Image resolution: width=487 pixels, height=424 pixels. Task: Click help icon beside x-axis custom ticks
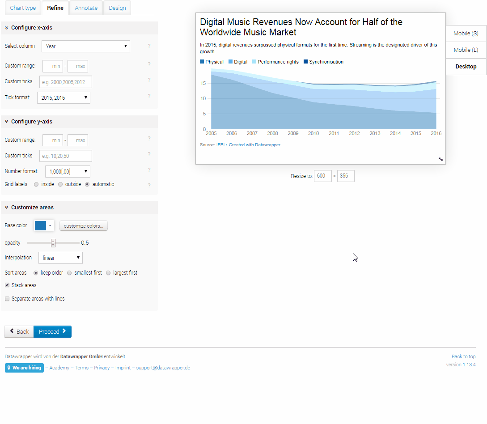point(149,80)
